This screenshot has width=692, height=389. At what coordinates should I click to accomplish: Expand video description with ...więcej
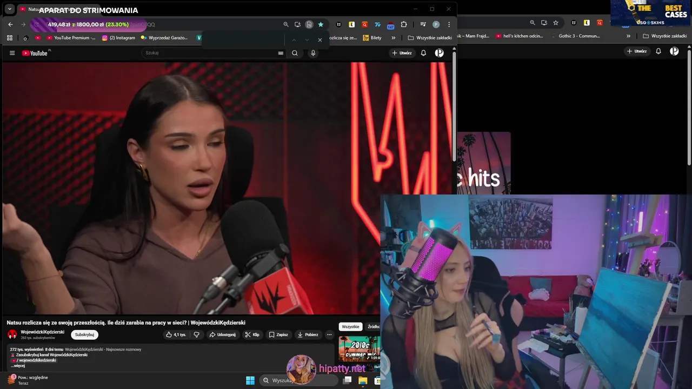pyautogui.click(x=17, y=366)
